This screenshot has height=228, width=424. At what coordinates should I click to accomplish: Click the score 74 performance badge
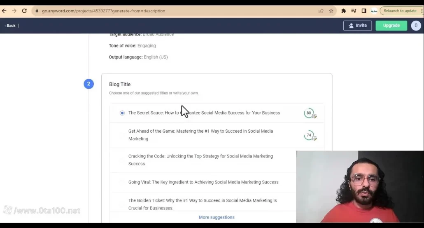pyautogui.click(x=309, y=135)
